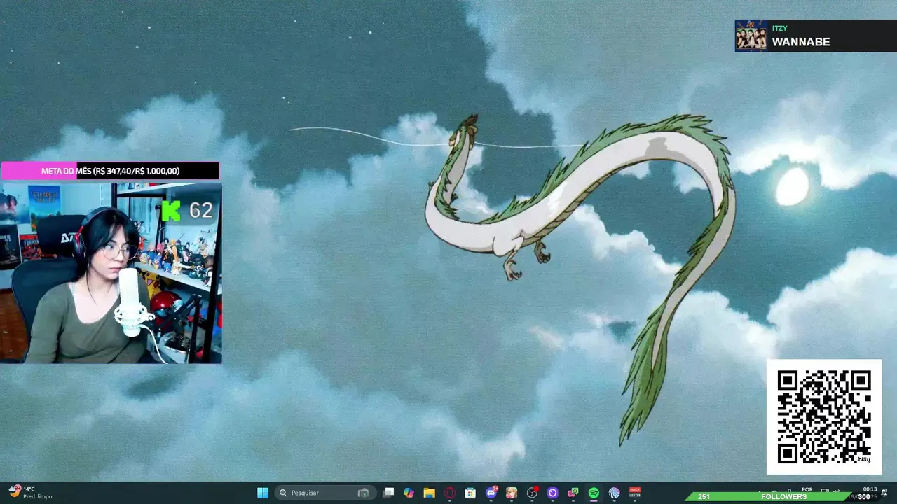897x504 pixels.
Task: Switch to the Opera browser
Action: point(450,493)
